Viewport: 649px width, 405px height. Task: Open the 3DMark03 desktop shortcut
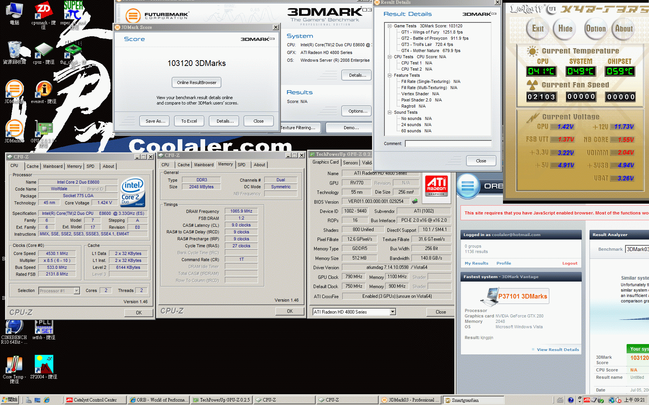click(x=14, y=92)
